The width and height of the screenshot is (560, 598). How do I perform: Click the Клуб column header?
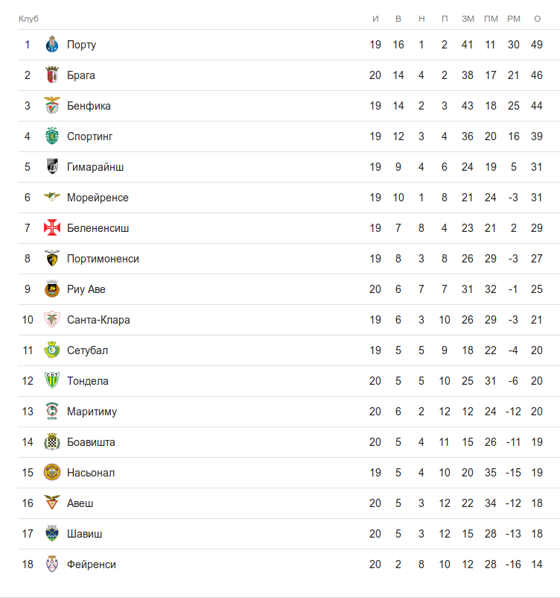[x=28, y=18]
